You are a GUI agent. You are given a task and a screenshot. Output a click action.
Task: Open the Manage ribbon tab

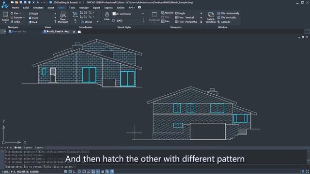point(84,8)
